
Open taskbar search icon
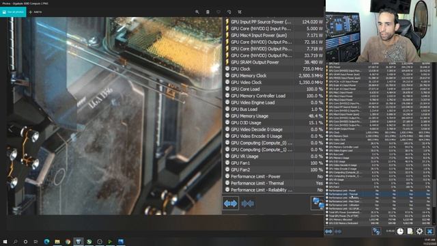pos(15,241)
